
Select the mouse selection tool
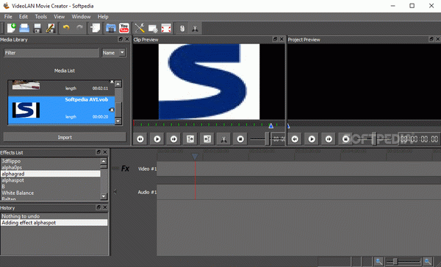tap(182, 29)
